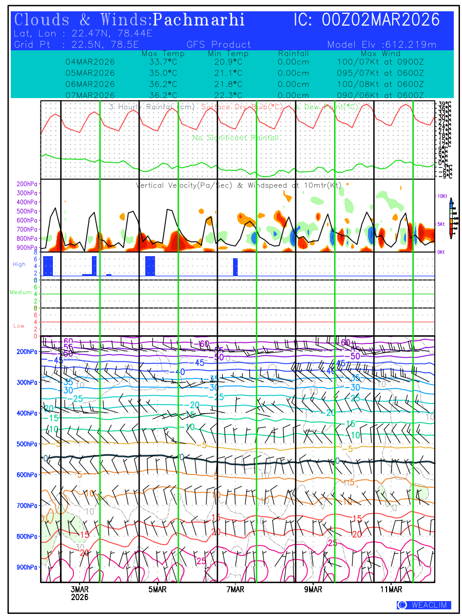Select the 3MAR 2026 date axis label
This screenshot has height=616, width=462.
tap(80, 593)
